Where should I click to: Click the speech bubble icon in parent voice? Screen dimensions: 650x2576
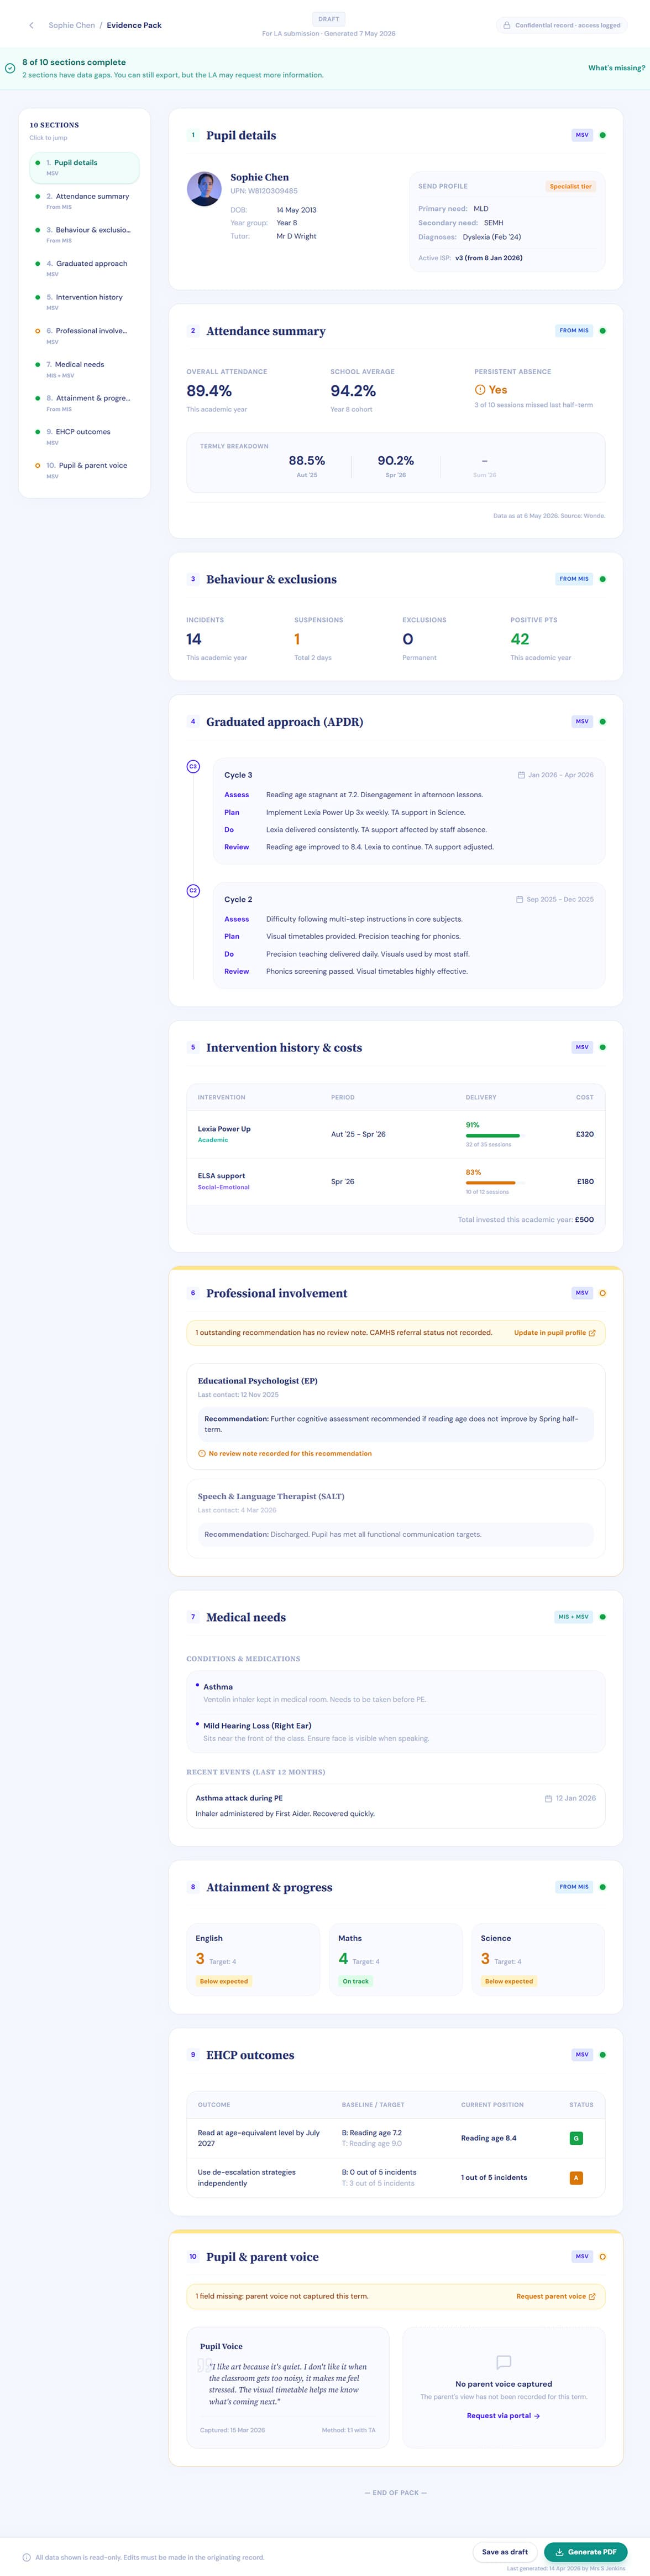tap(503, 2362)
